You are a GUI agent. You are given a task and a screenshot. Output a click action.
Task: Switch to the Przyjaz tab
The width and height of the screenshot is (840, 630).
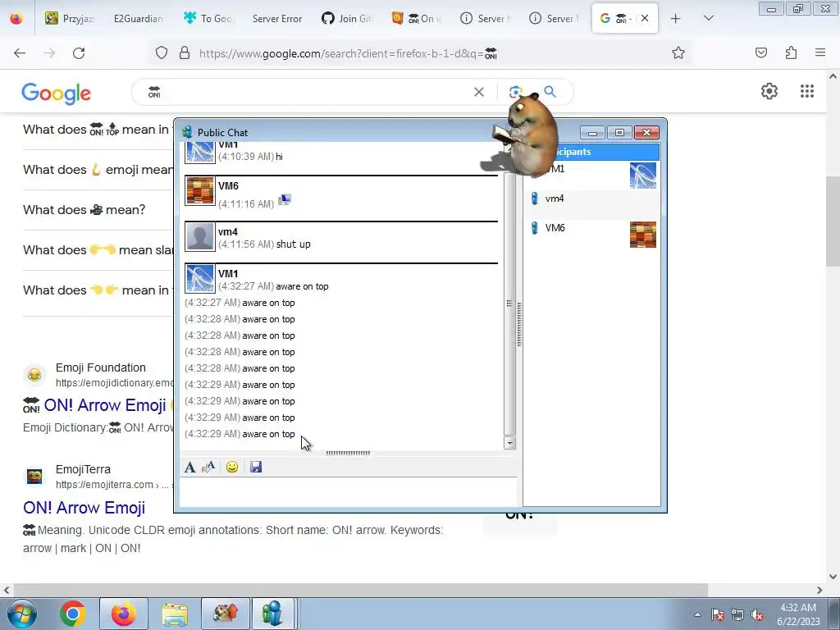(70, 18)
